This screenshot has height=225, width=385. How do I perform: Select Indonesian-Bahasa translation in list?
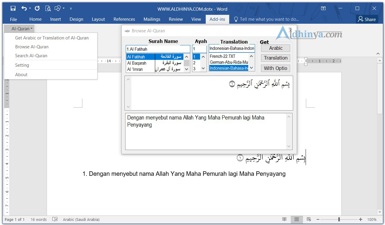tap(229, 68)
